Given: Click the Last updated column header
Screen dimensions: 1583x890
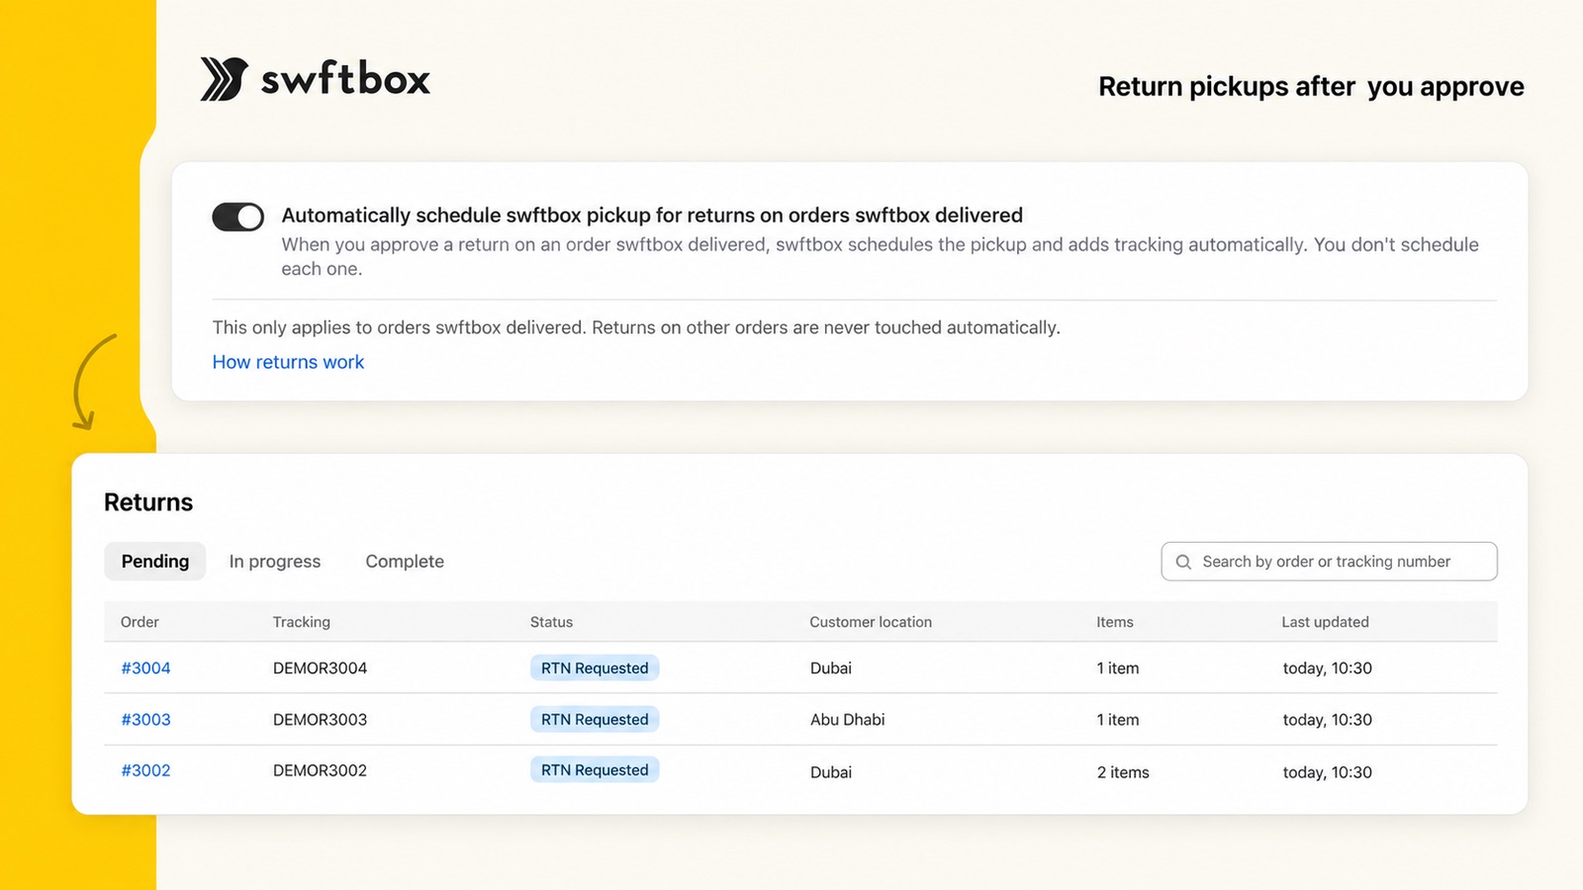Looking at the screenshot, I should [x=1326, y=622].
